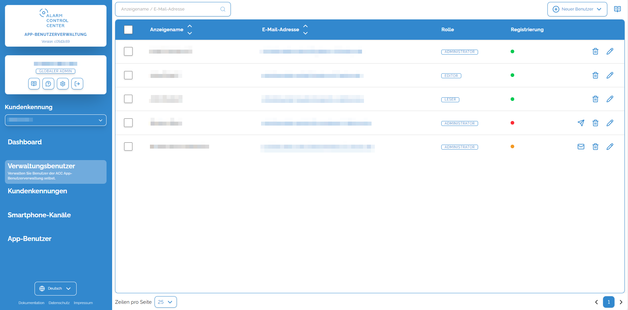Screen dimensions: 628x310
Task: Click the Version c05d3c69 text
Action: (56, 41)
